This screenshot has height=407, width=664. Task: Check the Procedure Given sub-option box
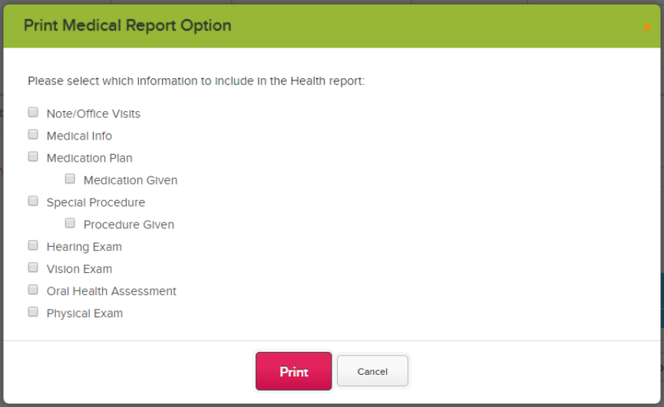pyautogui.click(x=70, y=223)
